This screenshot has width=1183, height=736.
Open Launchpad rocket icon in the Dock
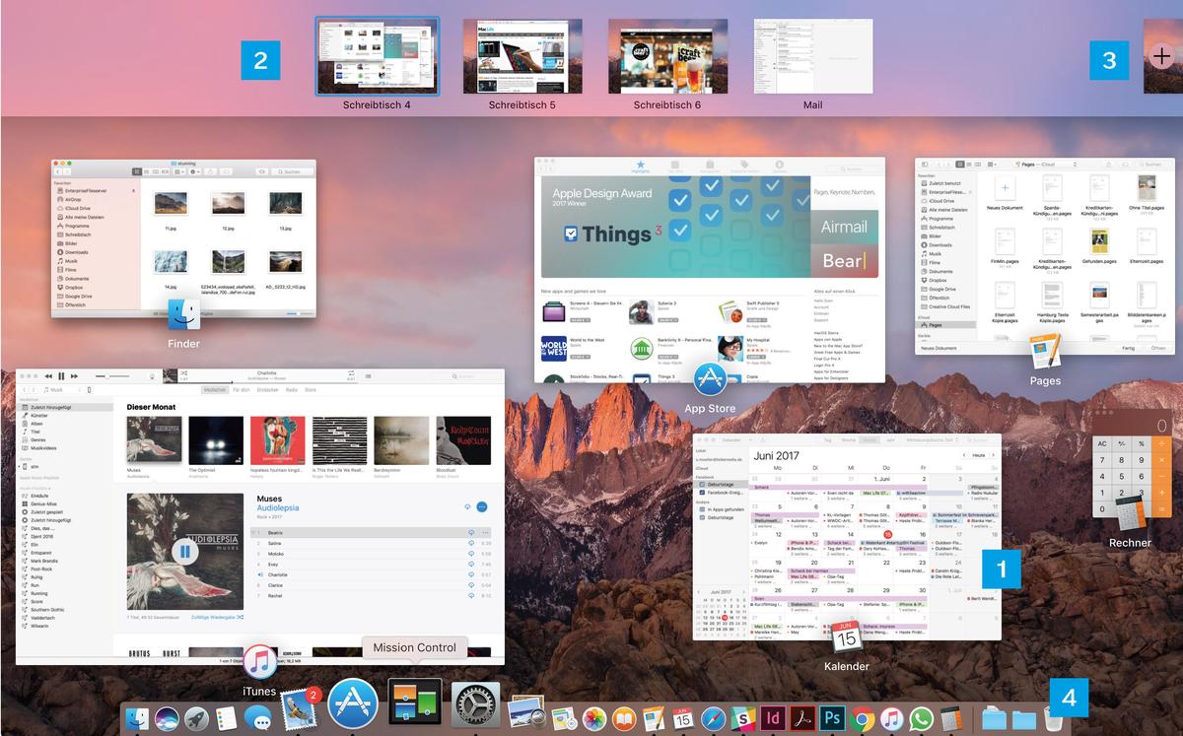[x=195, y=719]
